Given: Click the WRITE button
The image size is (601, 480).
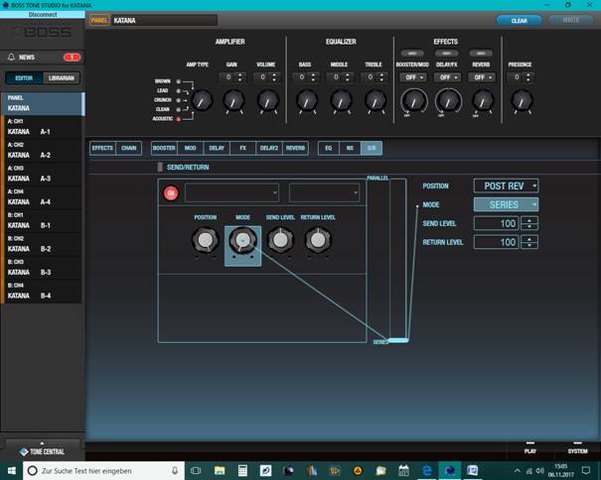Looking at the screenshot, I should (571, 20).
